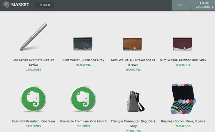
Task: Open Evernote Premium- One Month title
Action: [x=83, y=121]
